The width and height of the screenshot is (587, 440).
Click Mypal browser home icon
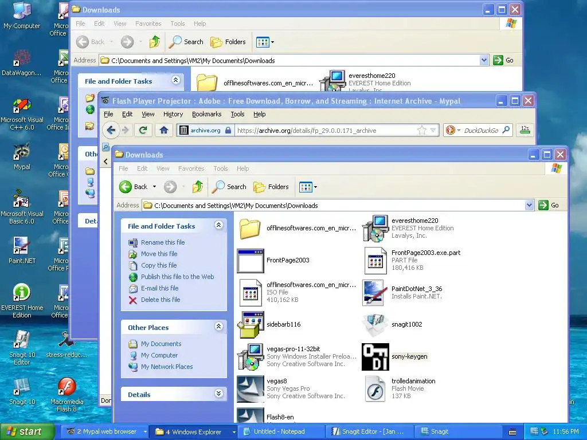click(163, 130)
